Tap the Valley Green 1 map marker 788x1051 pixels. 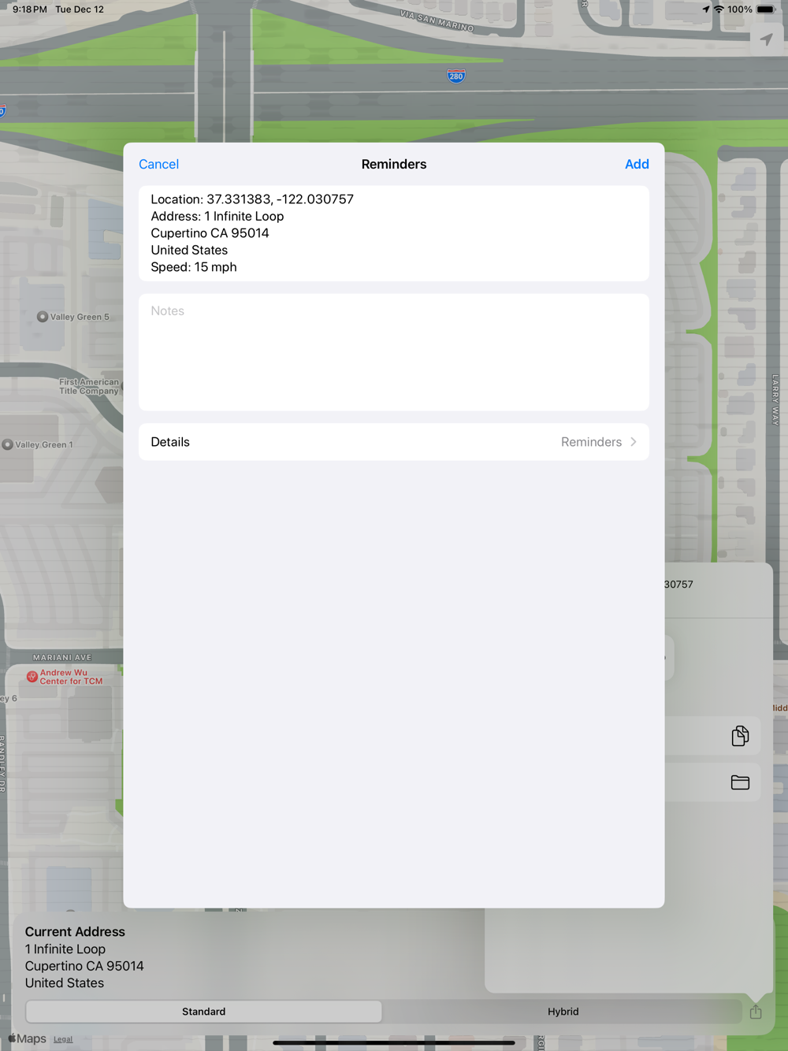(8, 444)
